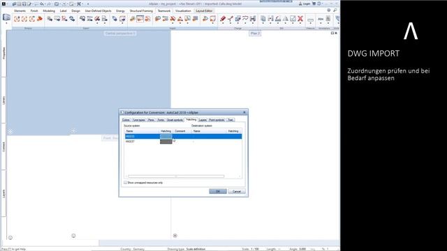Click the save icon in quick access toolbar
The image size is (447, 251).
pos(24,4)
